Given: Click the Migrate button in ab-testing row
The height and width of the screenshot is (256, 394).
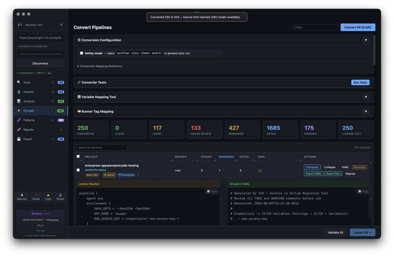Looking at the screenshot, I should 350,174.
